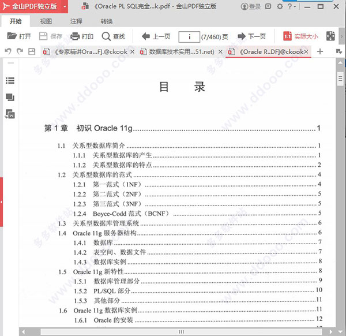Add a new document tab with plus
The height and width of the screenshot is (336, 346).
[x=320, y=51]
